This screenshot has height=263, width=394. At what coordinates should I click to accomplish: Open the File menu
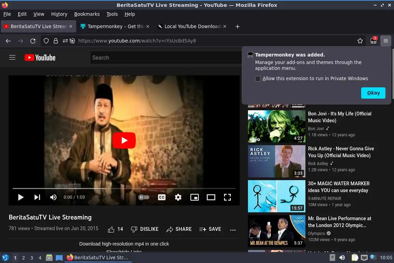7,14
